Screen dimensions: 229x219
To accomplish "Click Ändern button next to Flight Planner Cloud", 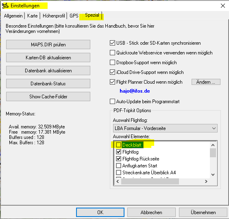I will (206, 82).
